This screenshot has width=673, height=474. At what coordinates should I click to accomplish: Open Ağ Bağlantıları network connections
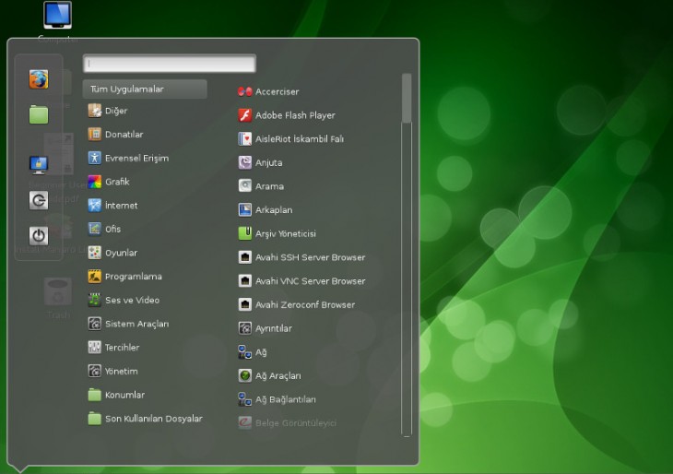285,399
